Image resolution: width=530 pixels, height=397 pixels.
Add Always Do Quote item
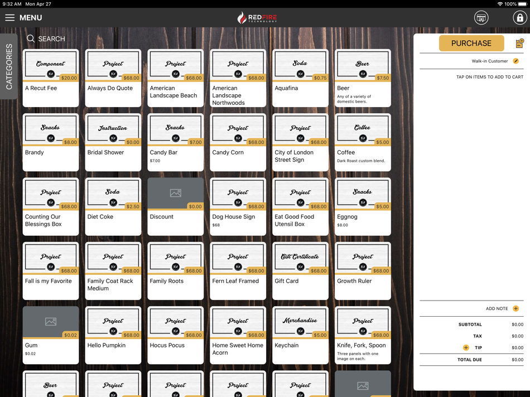point(113,78)
